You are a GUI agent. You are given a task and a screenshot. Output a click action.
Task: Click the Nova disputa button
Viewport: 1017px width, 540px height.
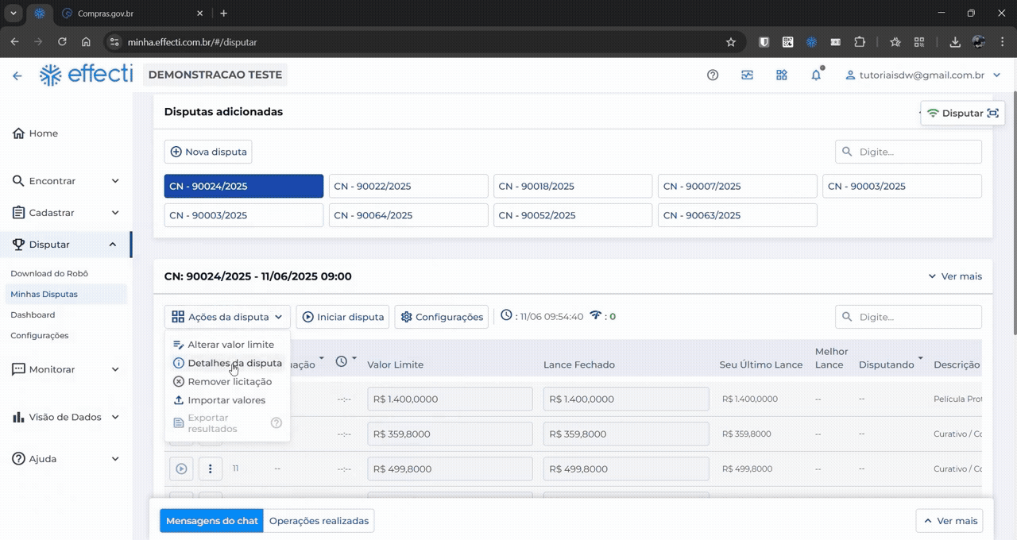coord(208,152)
